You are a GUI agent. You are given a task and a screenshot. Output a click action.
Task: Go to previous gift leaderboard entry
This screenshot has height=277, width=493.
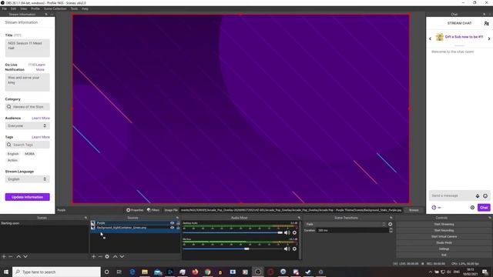[x=430, y=38]
